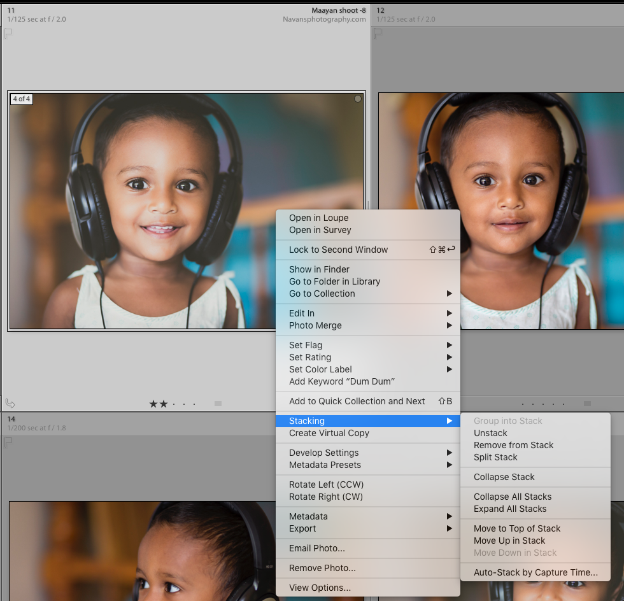624x601 pixels.
Task: Select Collapse Stack
Action: (535, 477)
